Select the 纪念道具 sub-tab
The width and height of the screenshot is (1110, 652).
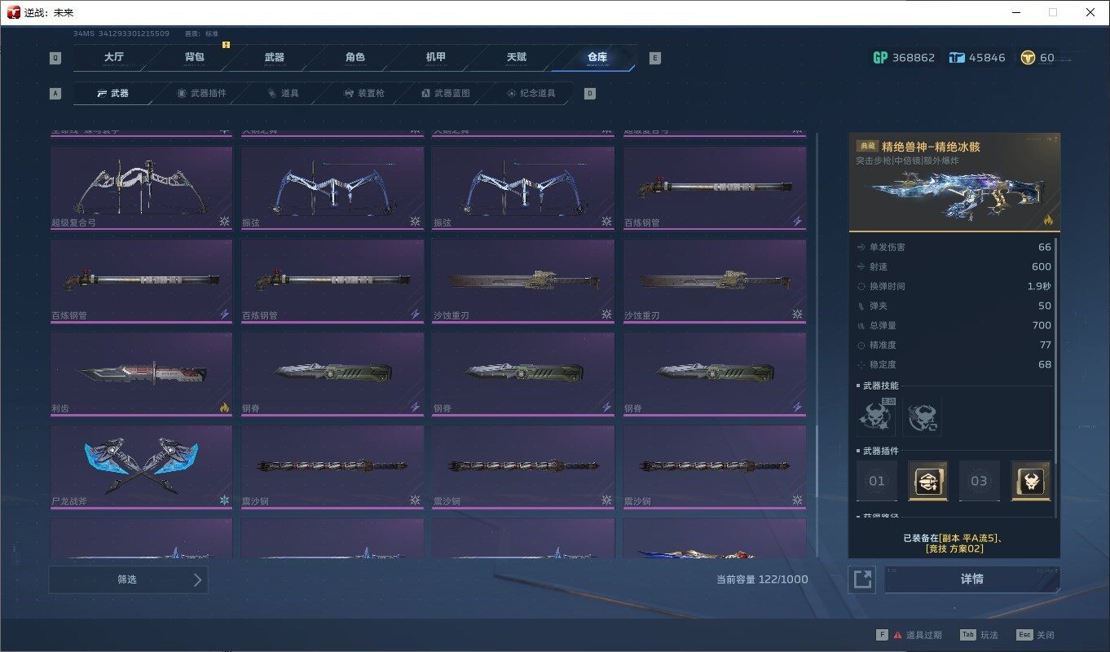[531, 94]
